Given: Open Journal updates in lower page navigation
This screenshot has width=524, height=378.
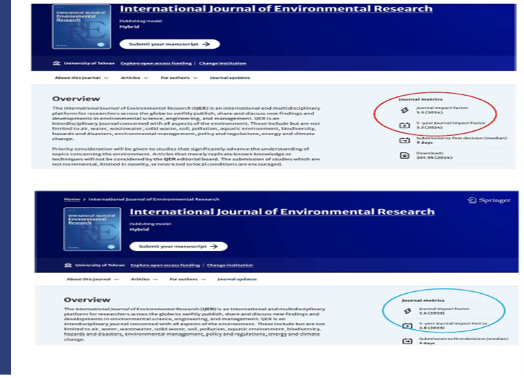Looking at the screenshot, I should tap(237, 280).
